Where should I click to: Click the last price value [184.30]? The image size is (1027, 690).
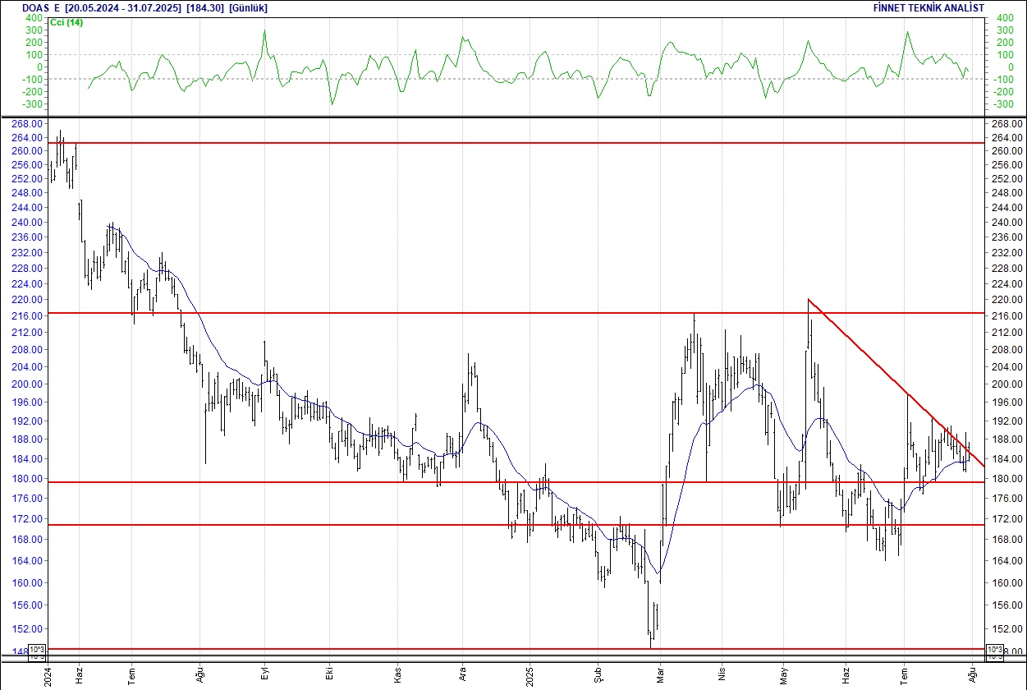click(206, 8)
